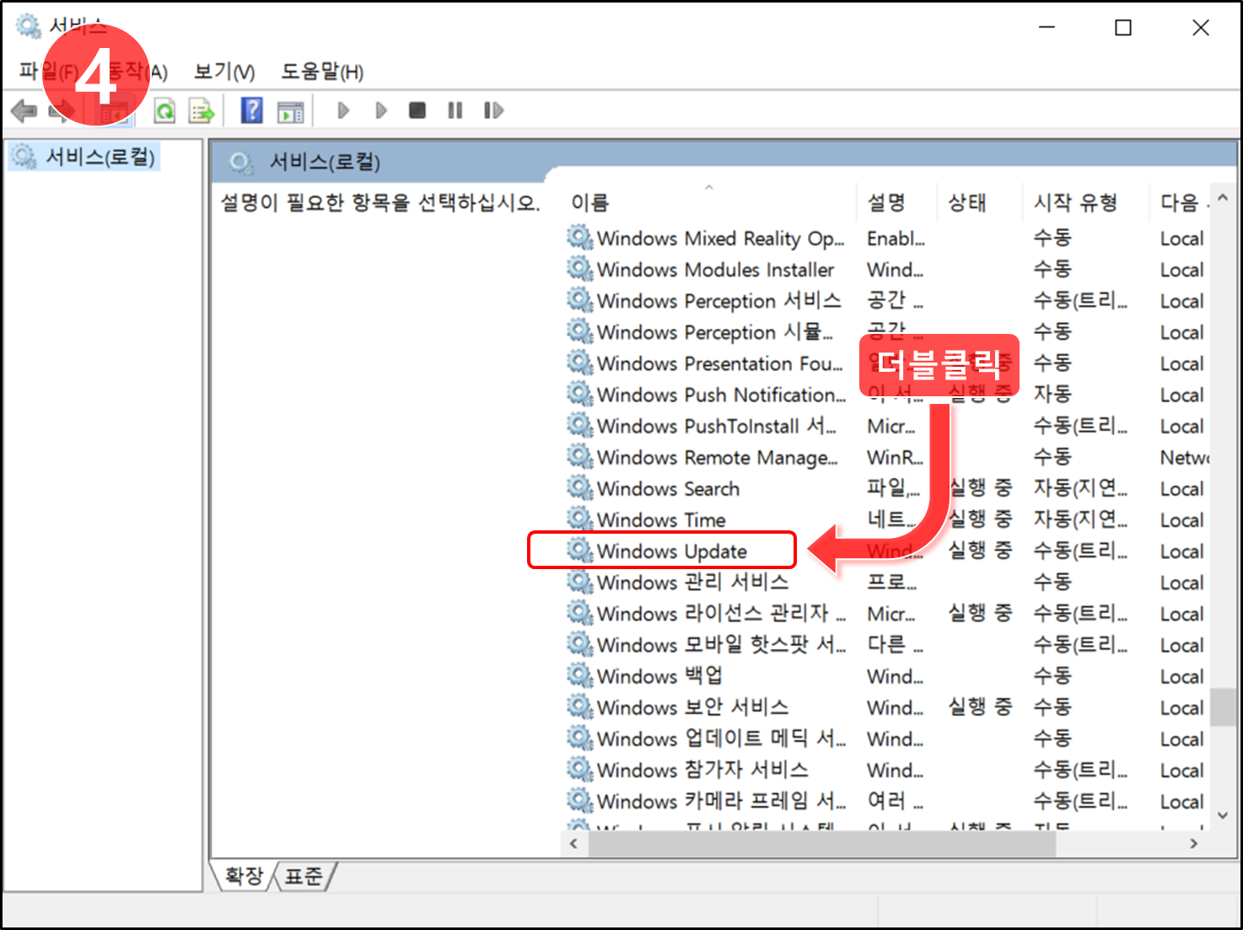Sort by the 시작 유형 column header
Screen dimensions: 1243x930
tap(1085, 202)
